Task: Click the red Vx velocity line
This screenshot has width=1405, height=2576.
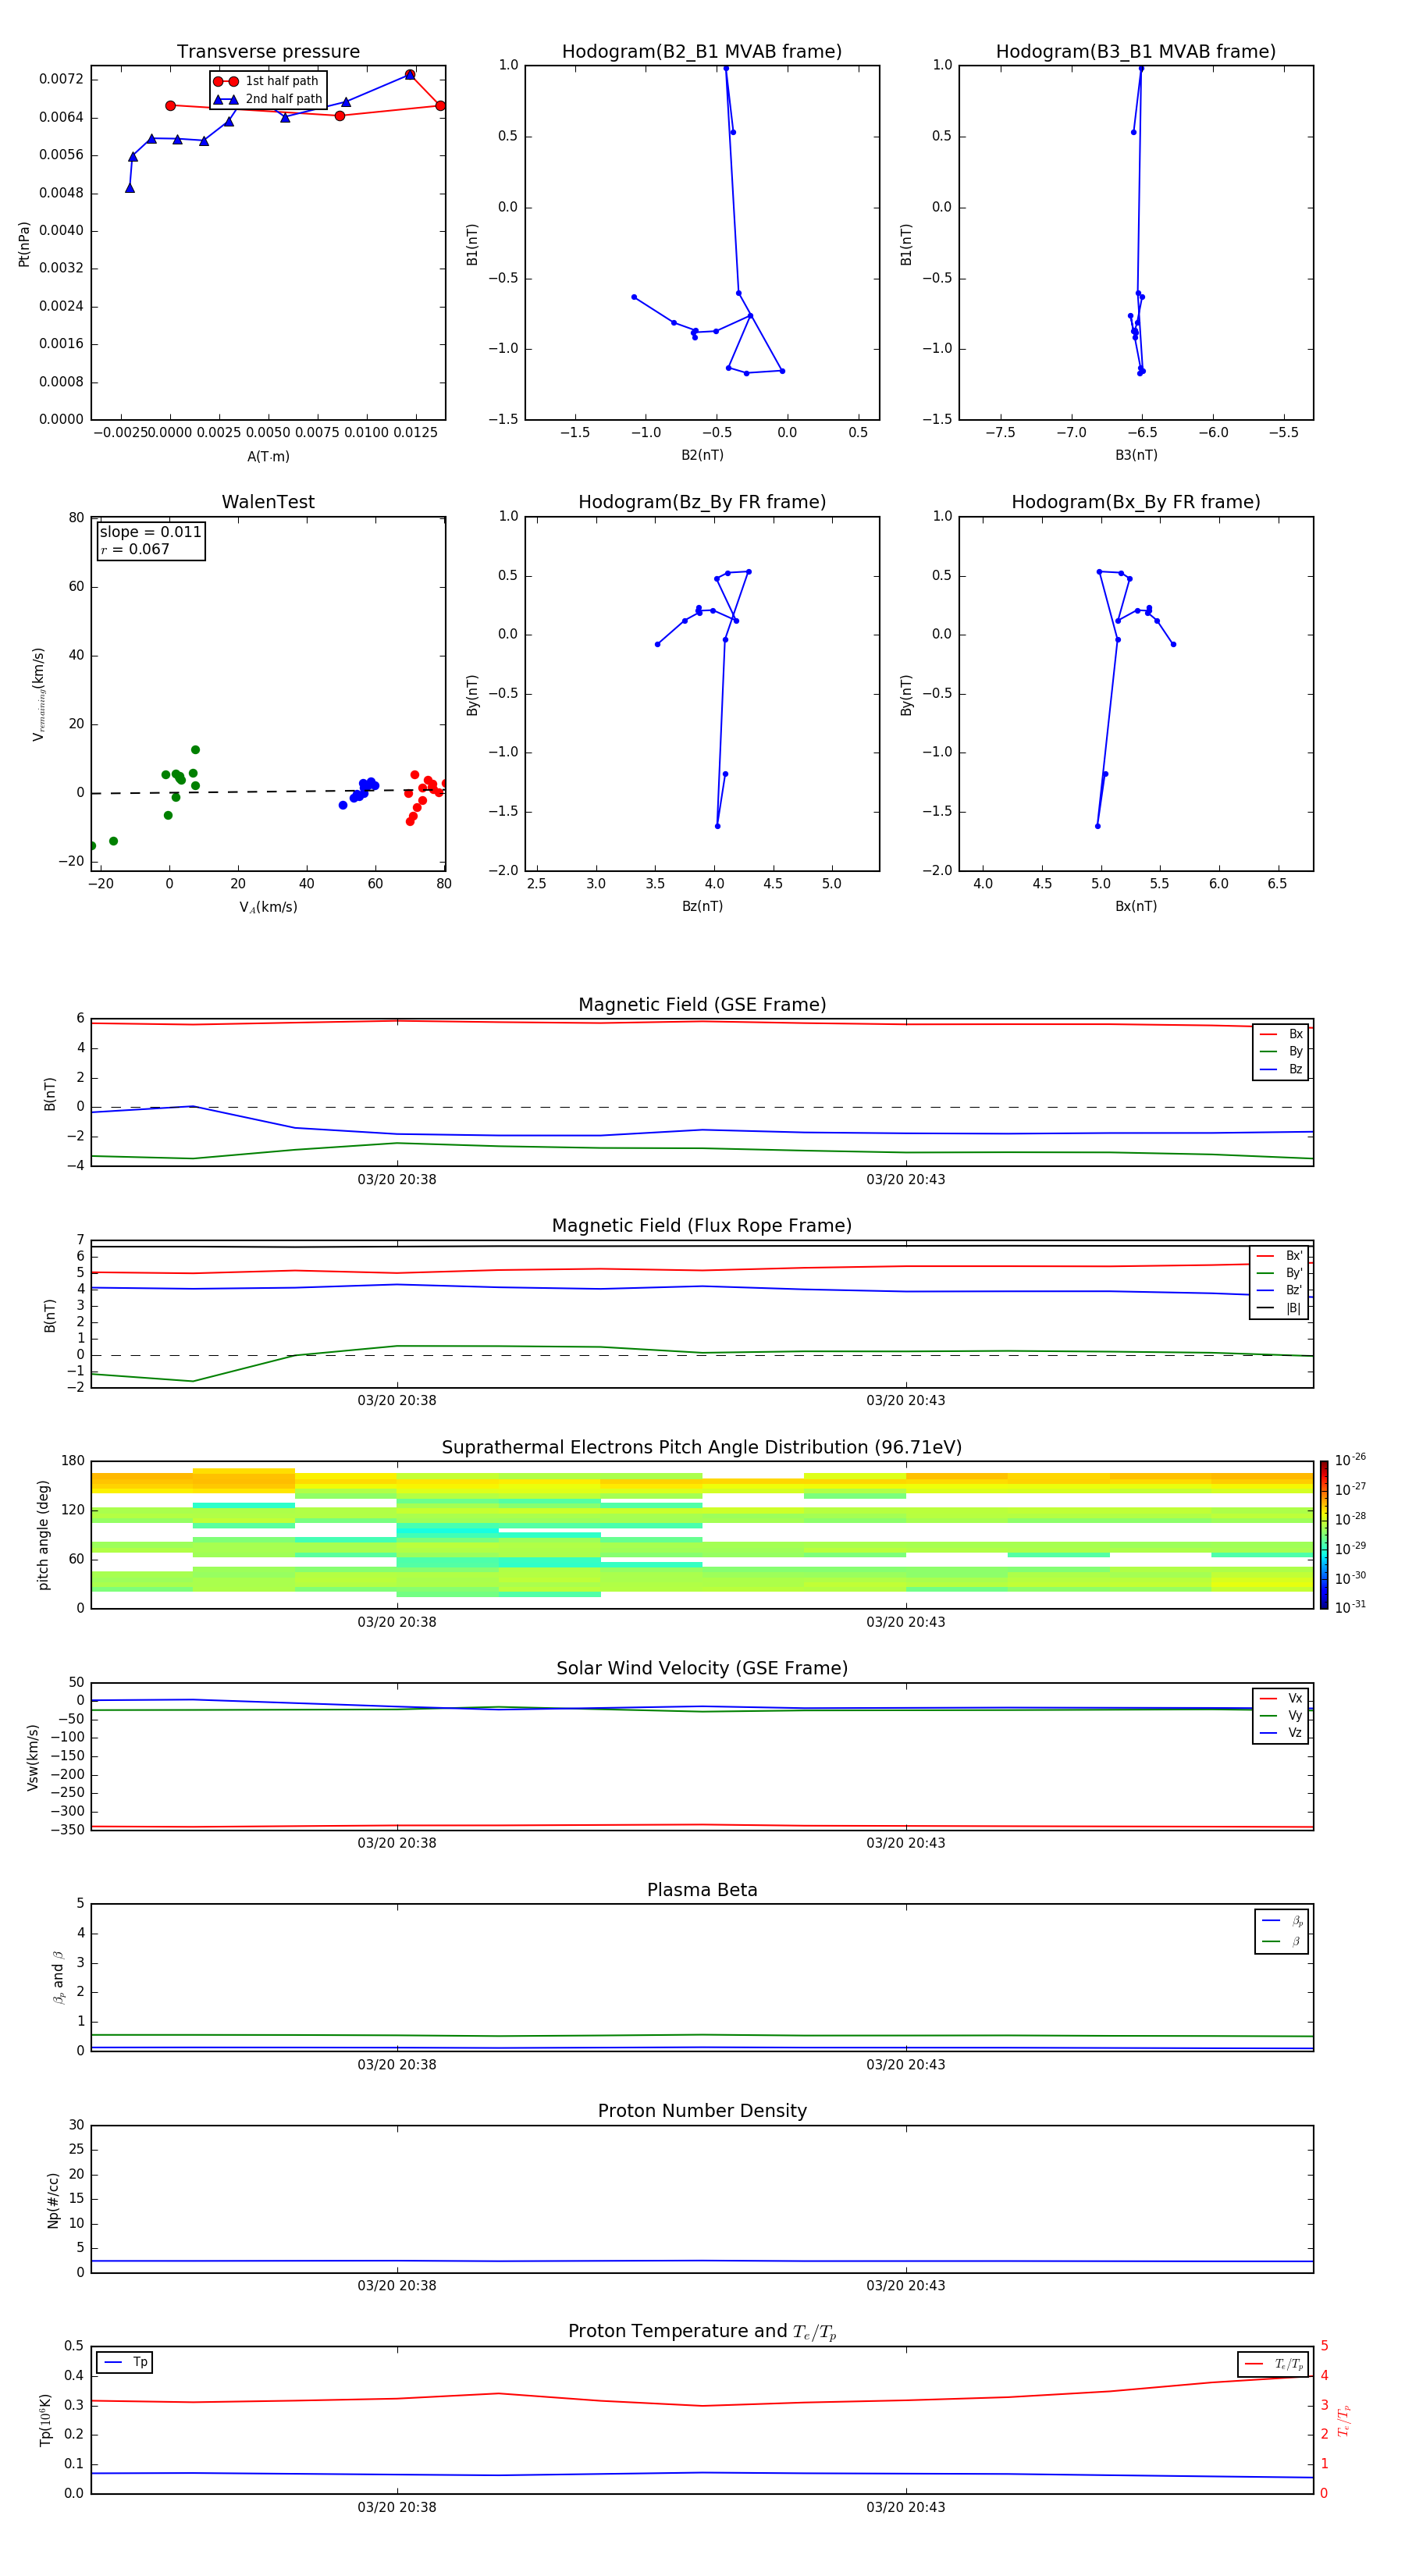Action: click(x=702, y=1825)
